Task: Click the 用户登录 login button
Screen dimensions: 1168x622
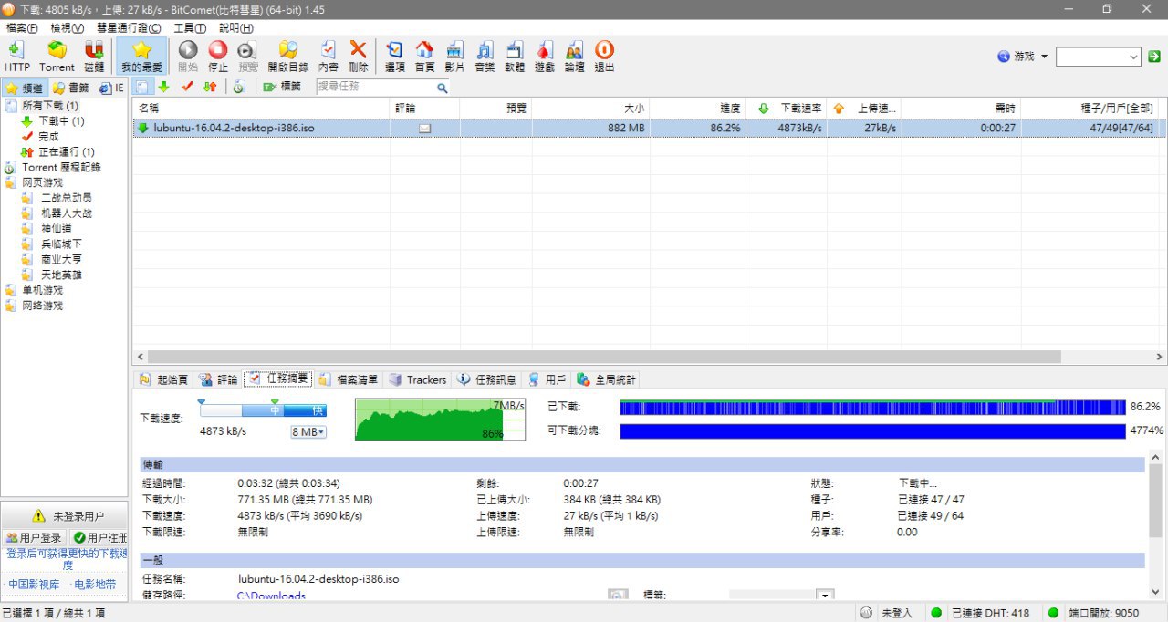Action: [x=34, y=538]
